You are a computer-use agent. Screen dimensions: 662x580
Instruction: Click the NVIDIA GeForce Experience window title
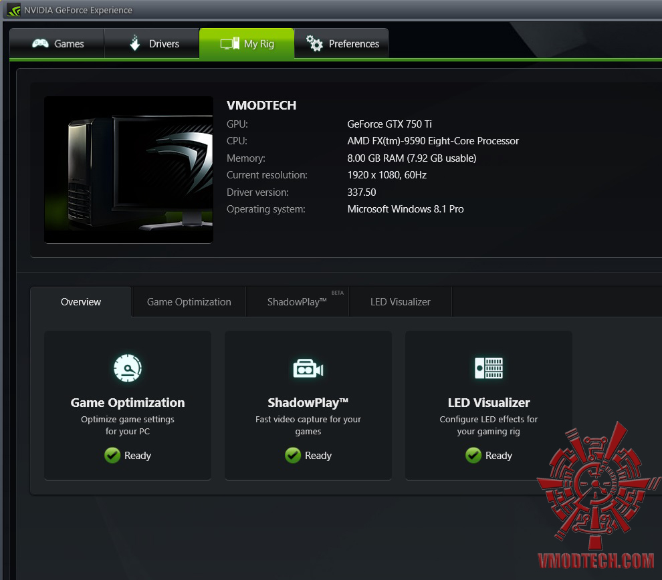pos(78,10)
